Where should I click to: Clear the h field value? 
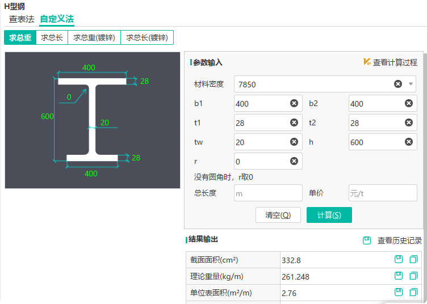tap(408, 142)
